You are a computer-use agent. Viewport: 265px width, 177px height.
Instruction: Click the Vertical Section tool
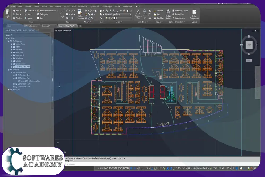coord(168,14)
